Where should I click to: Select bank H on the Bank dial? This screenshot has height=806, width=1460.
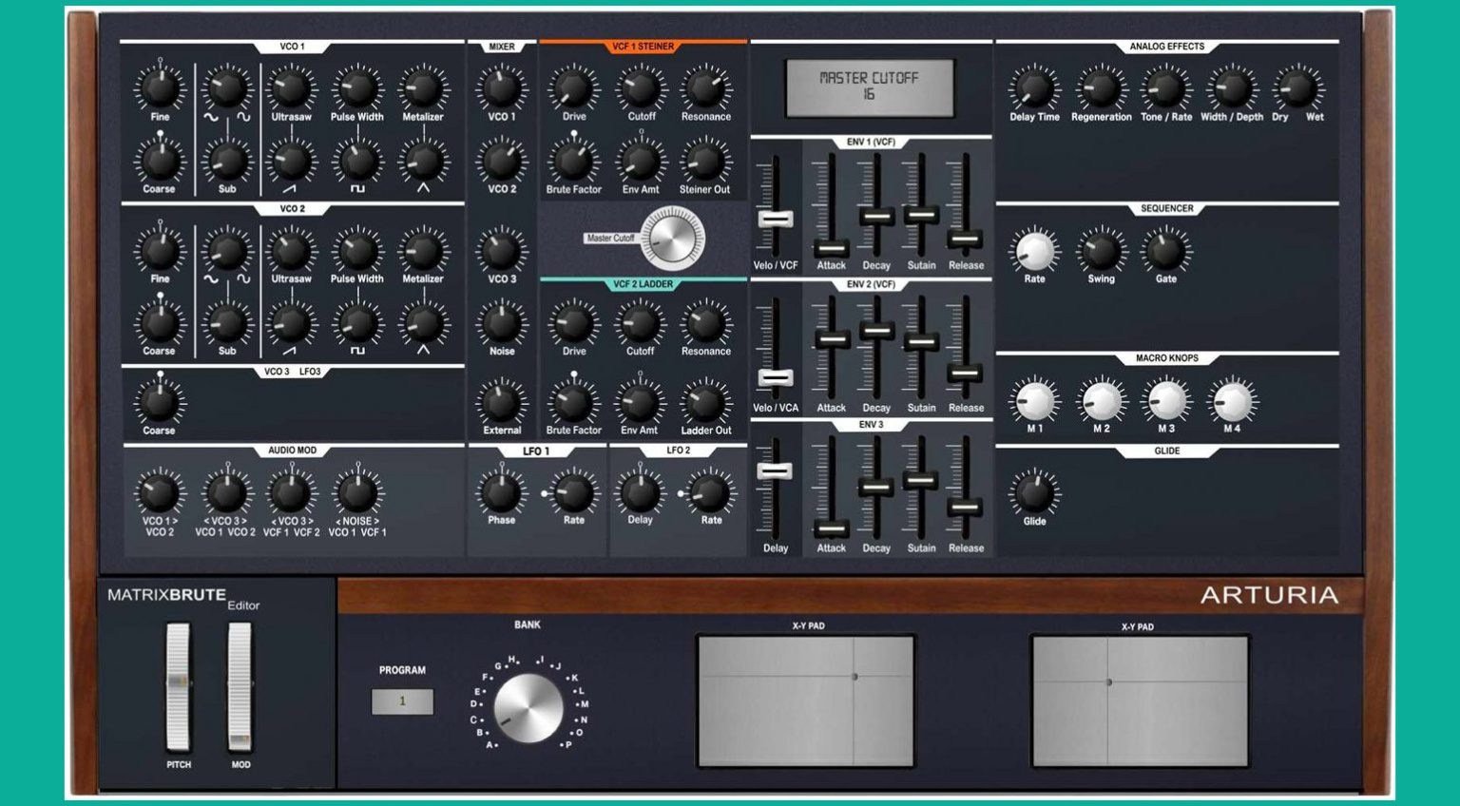tap(512, 658)
